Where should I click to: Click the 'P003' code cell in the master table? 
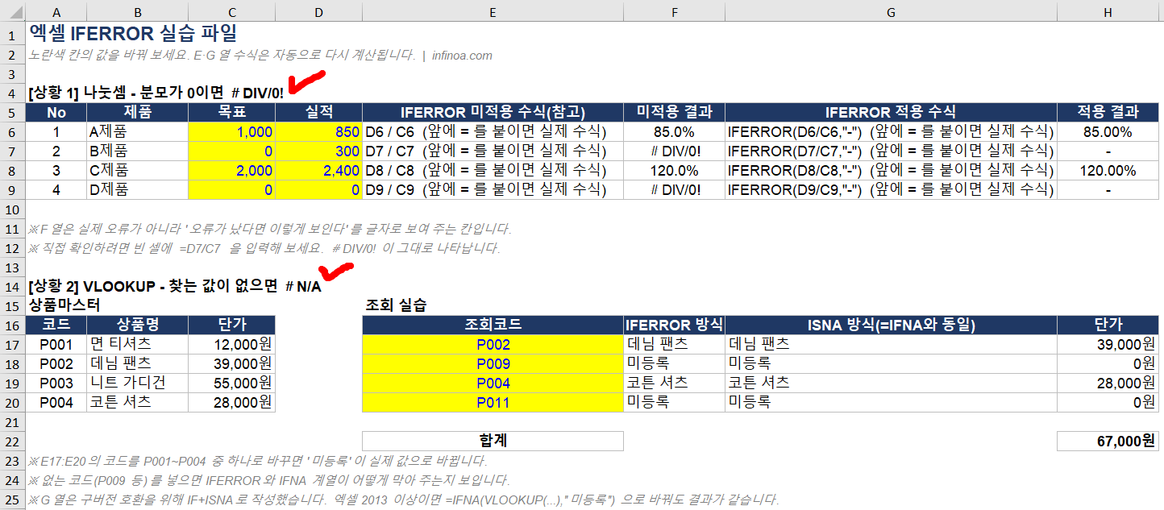[x=56, y=383]
